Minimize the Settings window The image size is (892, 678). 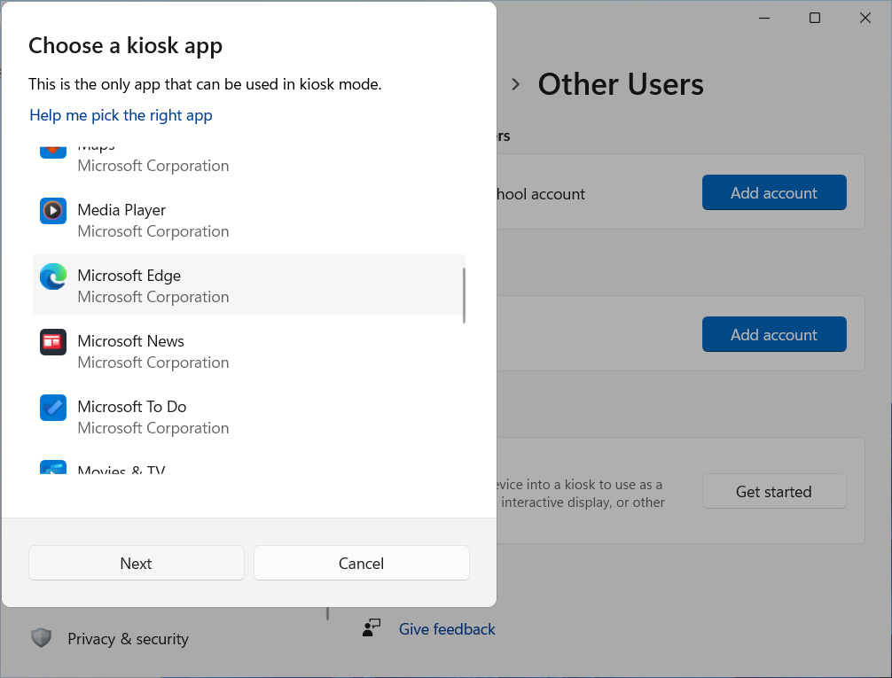pos(764,19)
